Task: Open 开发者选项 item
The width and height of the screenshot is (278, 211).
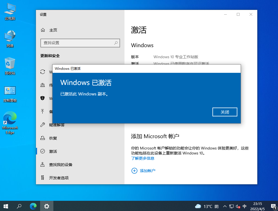Action: coord(59,178)
